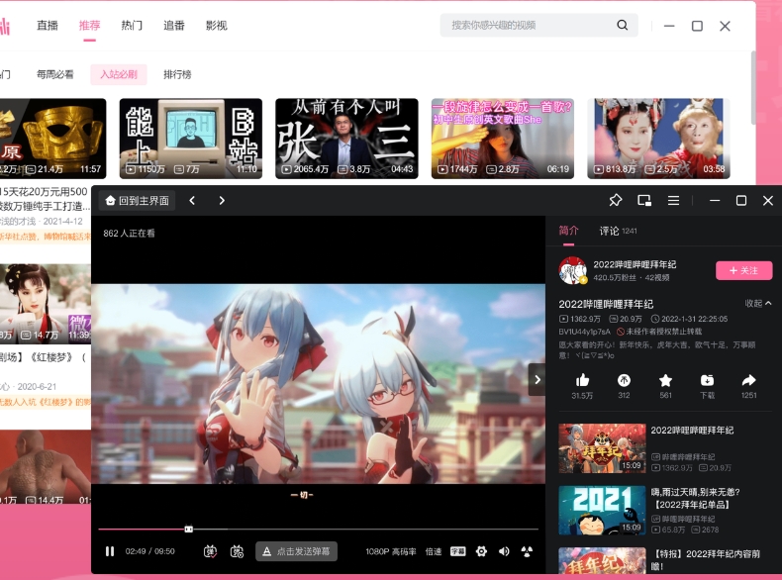
Task: Click the BV1U44y1p7sA video ID
Action: 584,332
